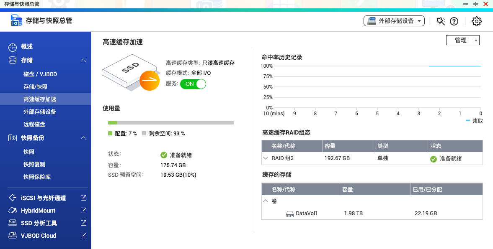This screenshot has height=249, width=493.
Task: Turn off the 服务 ON switch
Action: (x=193, y=84)
